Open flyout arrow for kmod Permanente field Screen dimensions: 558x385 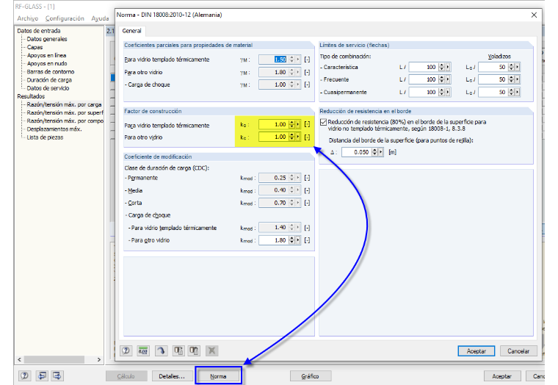tap(298, 178)
